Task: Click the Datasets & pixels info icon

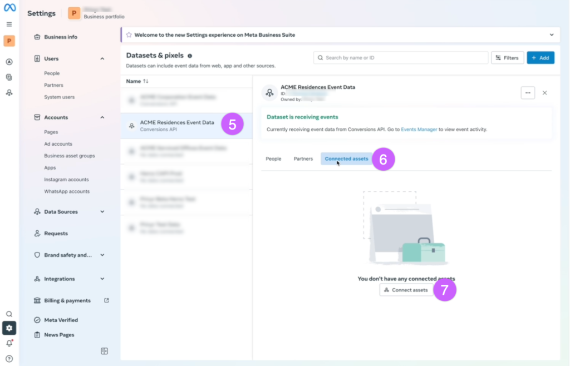Action: [x=190, y=56]
